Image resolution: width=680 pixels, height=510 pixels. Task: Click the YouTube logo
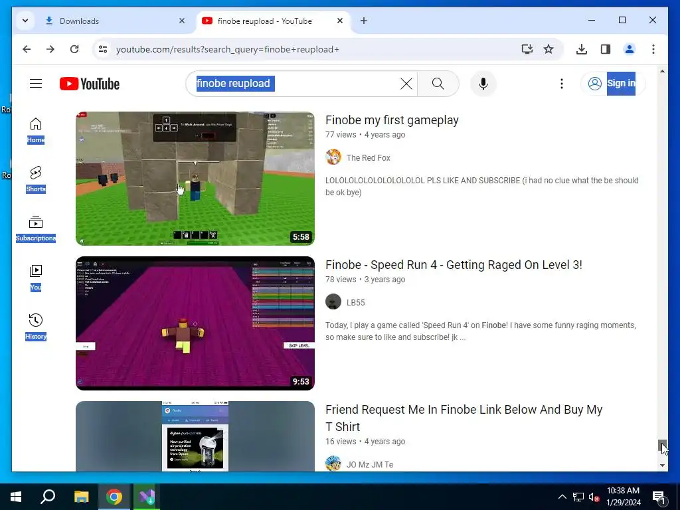pos(90,84)
